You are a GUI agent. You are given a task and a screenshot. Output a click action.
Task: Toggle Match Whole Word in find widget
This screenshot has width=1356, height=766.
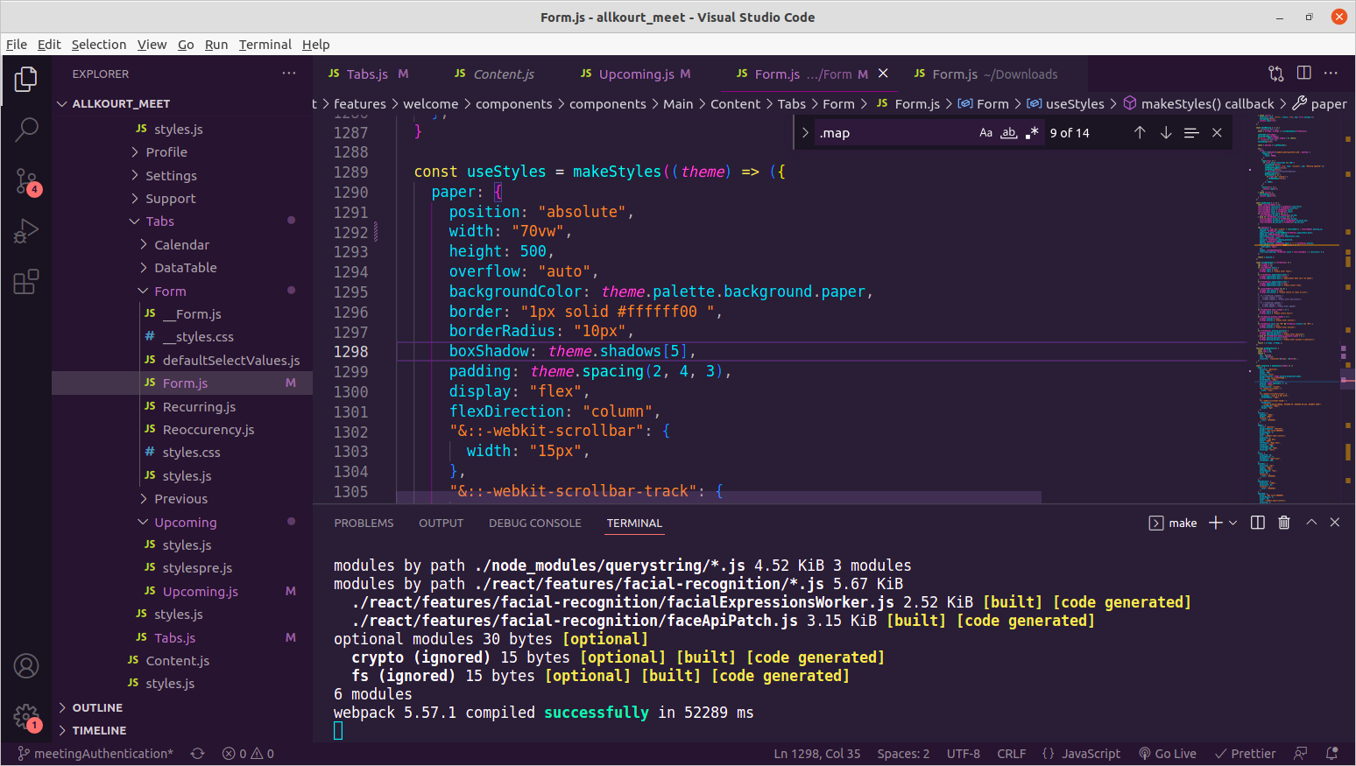[x=1008, y=133]
